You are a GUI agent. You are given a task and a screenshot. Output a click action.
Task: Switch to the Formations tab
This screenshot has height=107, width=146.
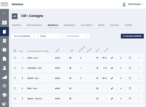point(87,25)
